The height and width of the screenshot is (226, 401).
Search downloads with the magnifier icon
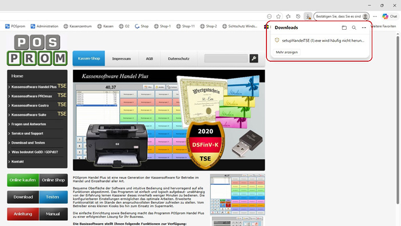[354, 27]
